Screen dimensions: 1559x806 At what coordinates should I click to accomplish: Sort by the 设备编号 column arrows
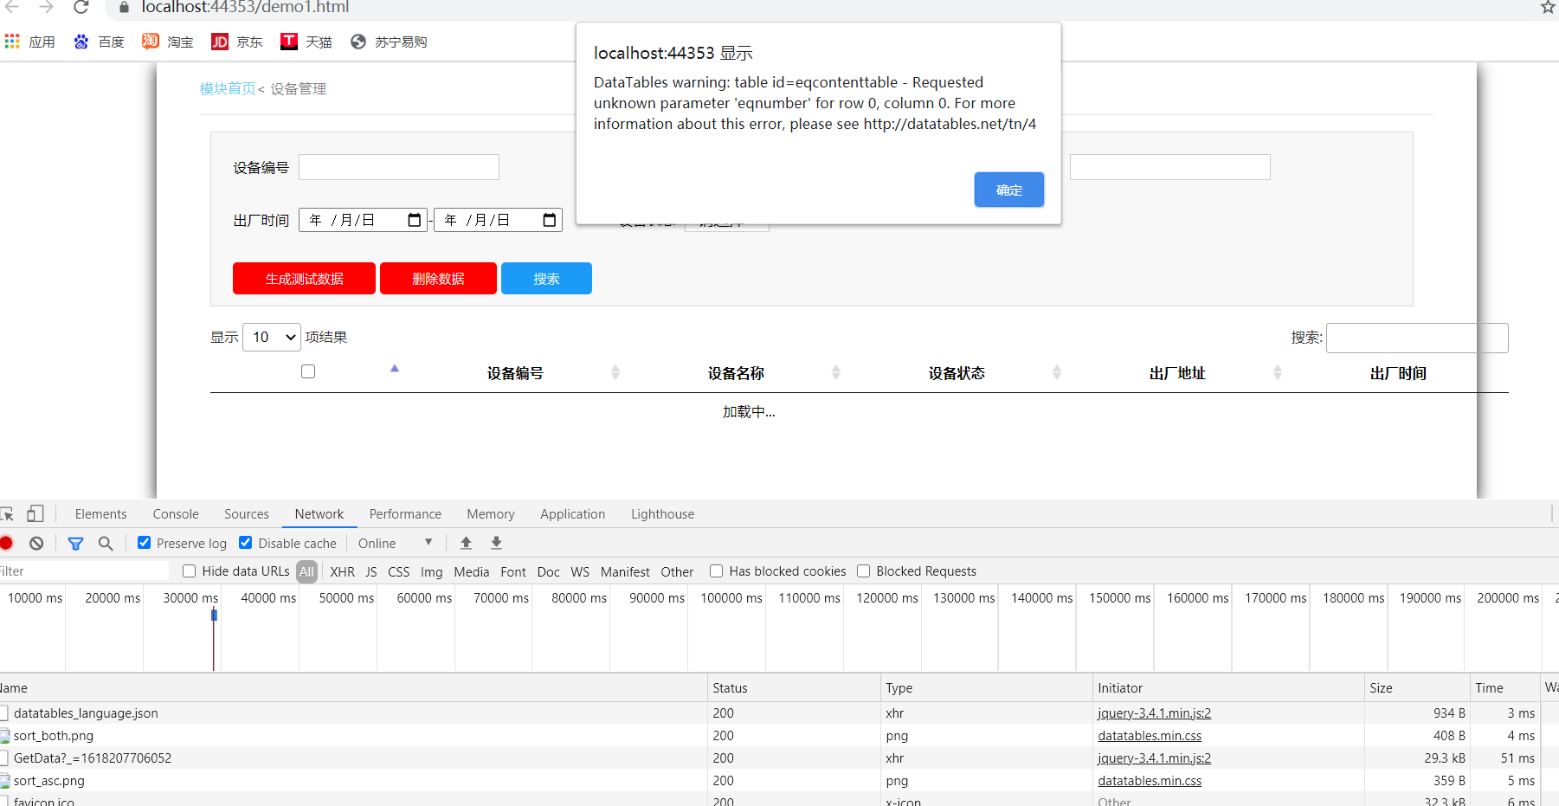(x=615, y=372)
